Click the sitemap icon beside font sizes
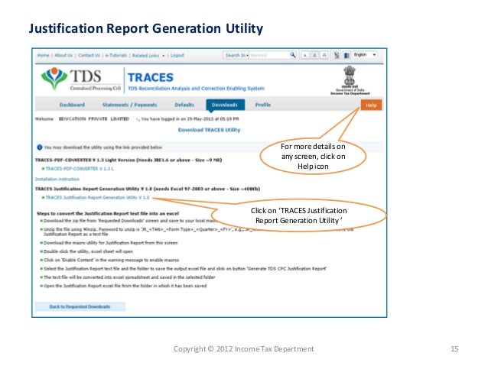Screen dimensions: 488x366 click(337, 55)
